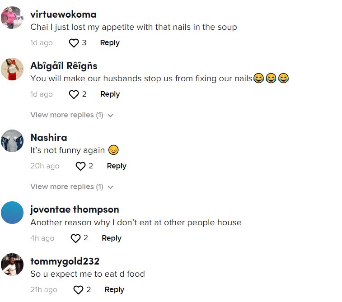This screenshot has height=302, width=342.
Task: Open Nashira's avatar
Action: pos(12,141)
